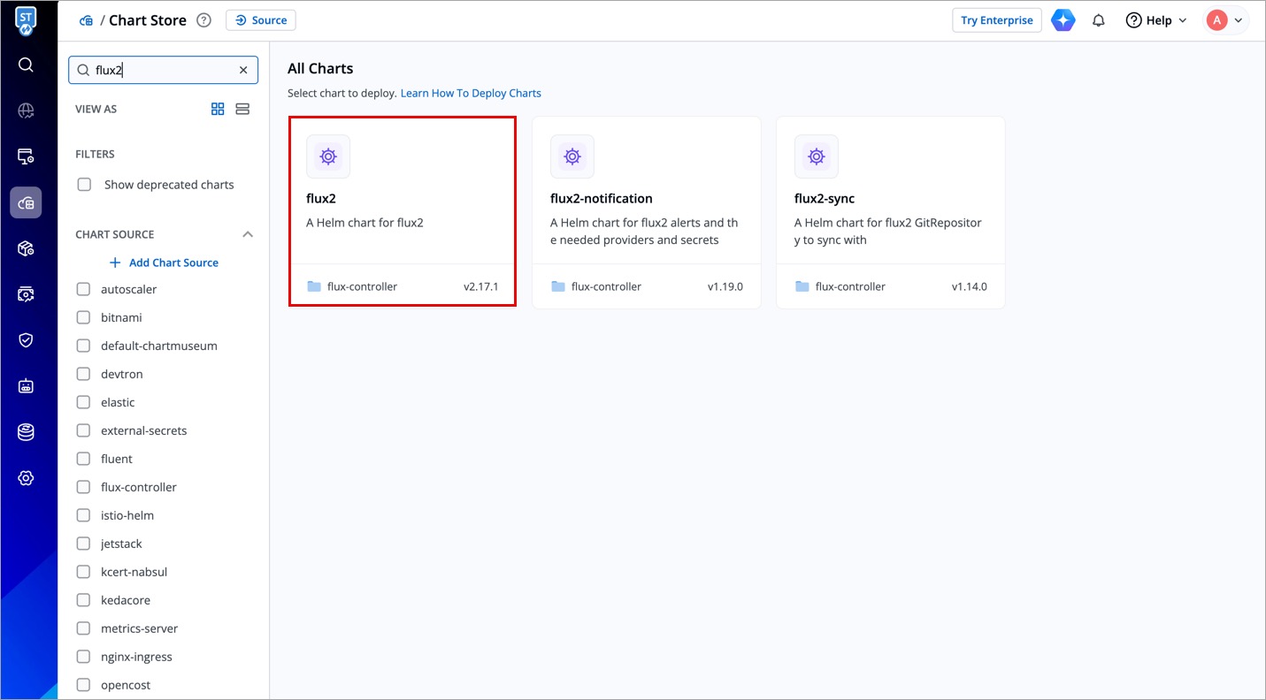Clear the flux2 search text
1266x700 pixels.
(243, 70)
